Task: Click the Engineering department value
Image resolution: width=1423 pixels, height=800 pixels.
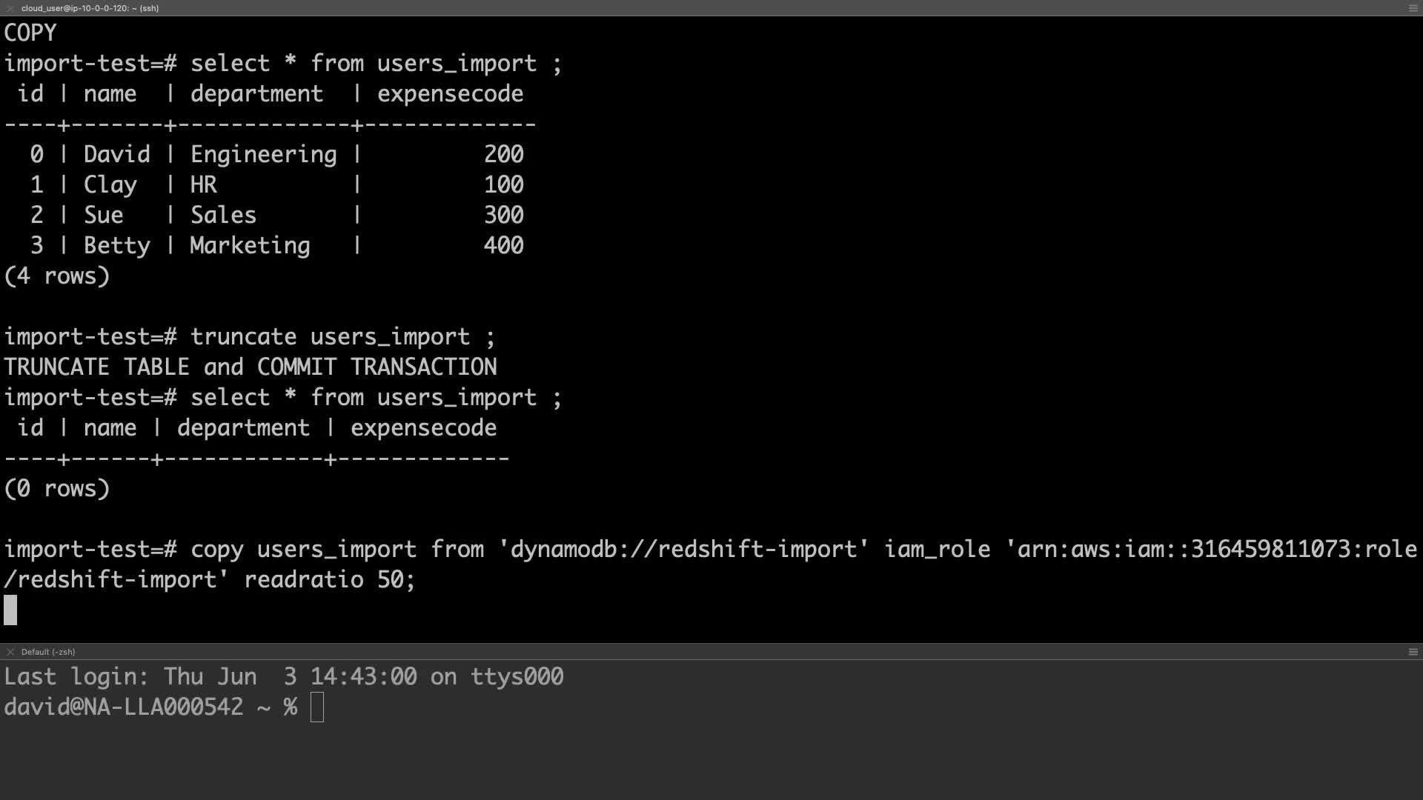Action: 263,154
